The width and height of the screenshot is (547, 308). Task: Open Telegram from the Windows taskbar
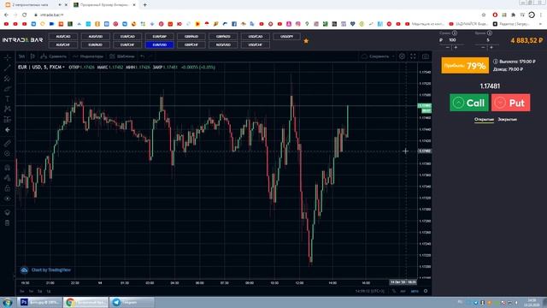point(132,302)
